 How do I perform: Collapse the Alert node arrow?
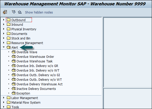coord(4,48)
